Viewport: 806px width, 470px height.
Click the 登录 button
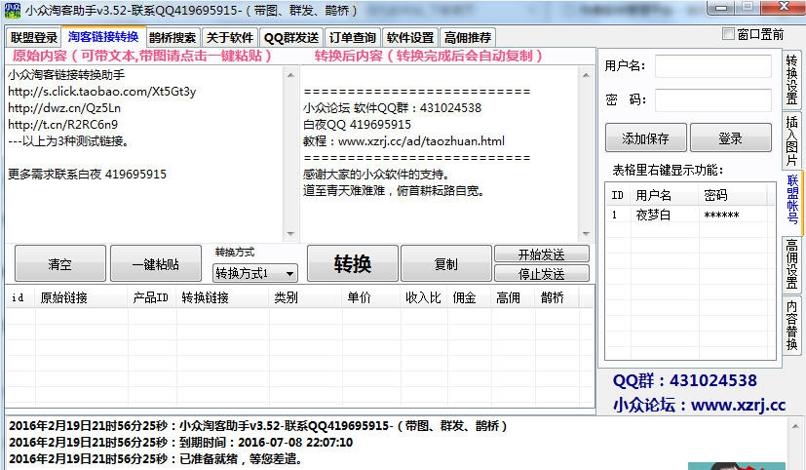click(730, 137)
